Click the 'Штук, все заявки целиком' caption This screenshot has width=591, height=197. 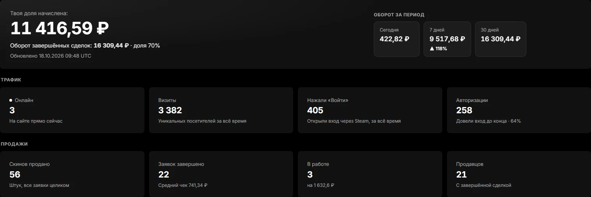(39, 185)
